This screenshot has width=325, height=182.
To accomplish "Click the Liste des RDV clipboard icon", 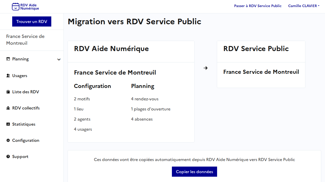I will [x=8, y=92].
